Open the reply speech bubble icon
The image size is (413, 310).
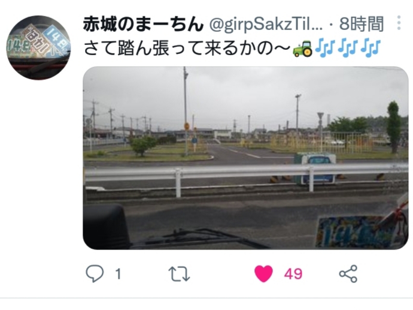click(x=95, y=273)
